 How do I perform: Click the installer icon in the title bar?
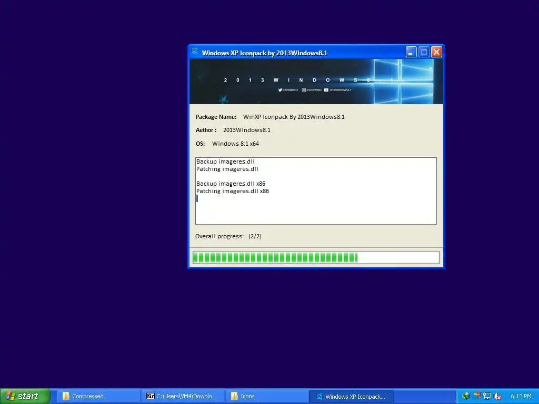(194, 52)
